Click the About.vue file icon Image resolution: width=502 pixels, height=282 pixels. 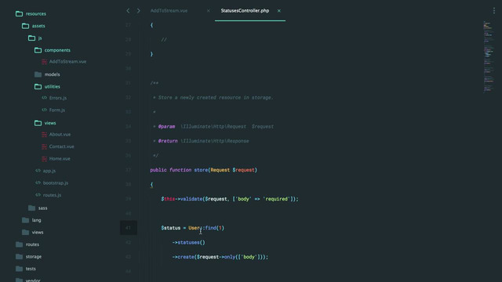coord(44,135)
